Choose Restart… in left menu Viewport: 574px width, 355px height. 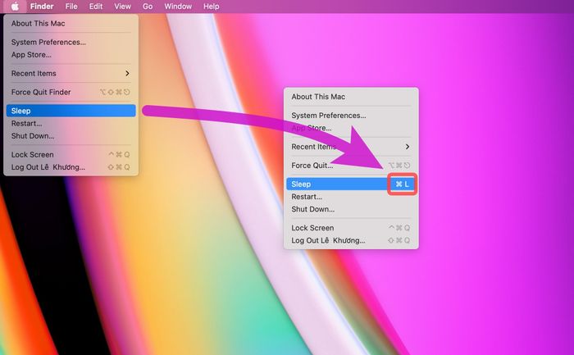pos(71,123)
